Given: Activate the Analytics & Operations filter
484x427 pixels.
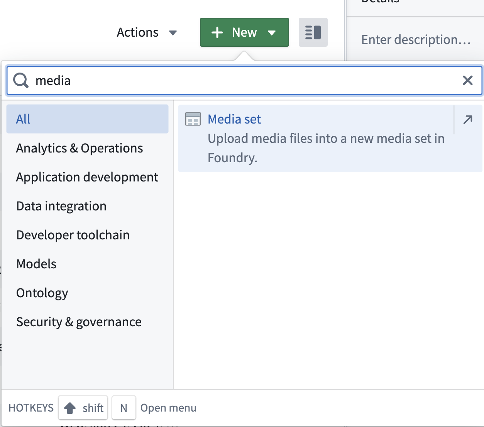Looking at the screenshot, I should (79, 148).
